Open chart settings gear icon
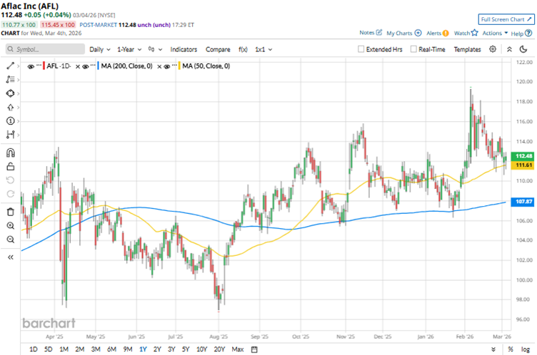 [x=493, y=49]
